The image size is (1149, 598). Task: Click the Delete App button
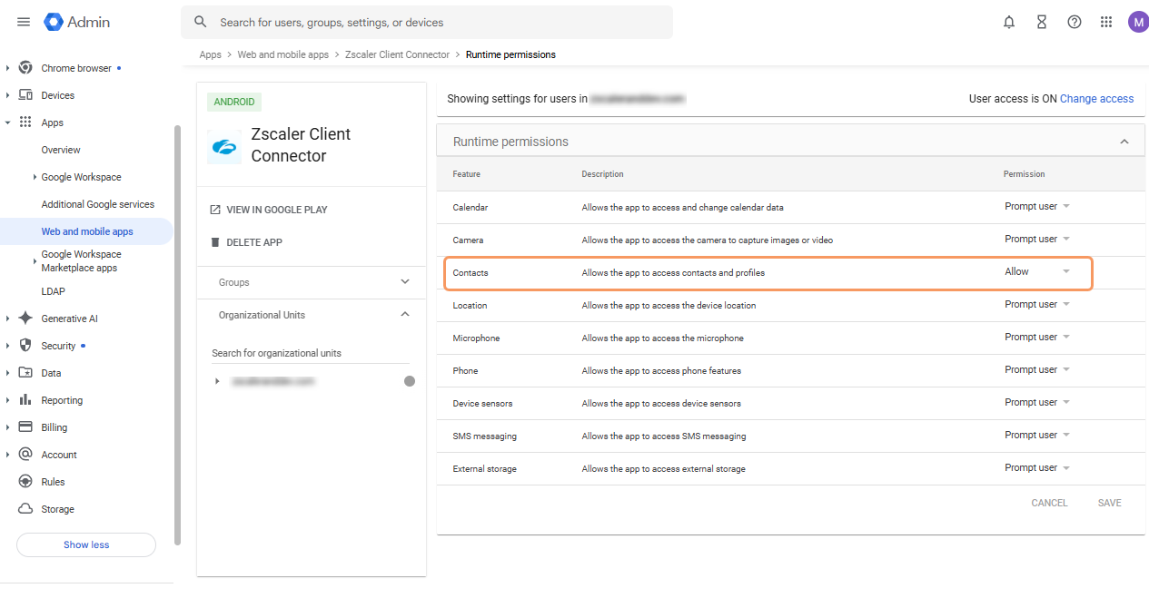point(253,242)
